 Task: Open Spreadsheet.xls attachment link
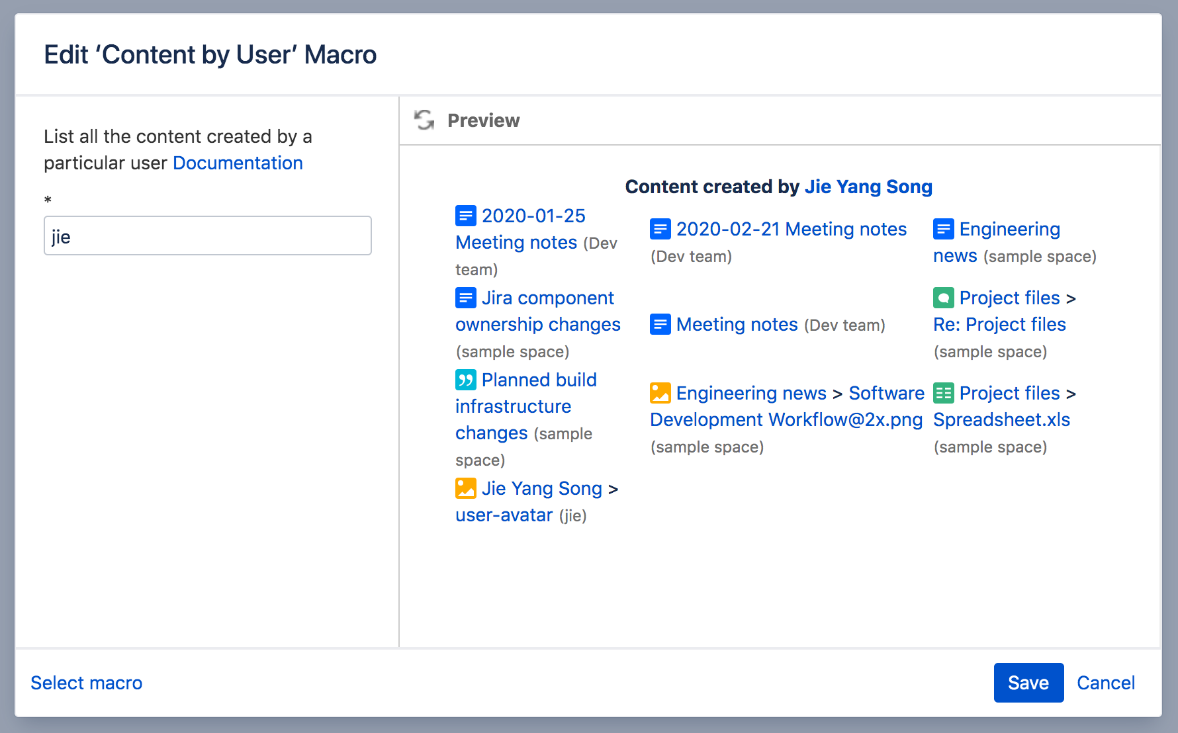pyautogui.click(x=1001, y=419)
